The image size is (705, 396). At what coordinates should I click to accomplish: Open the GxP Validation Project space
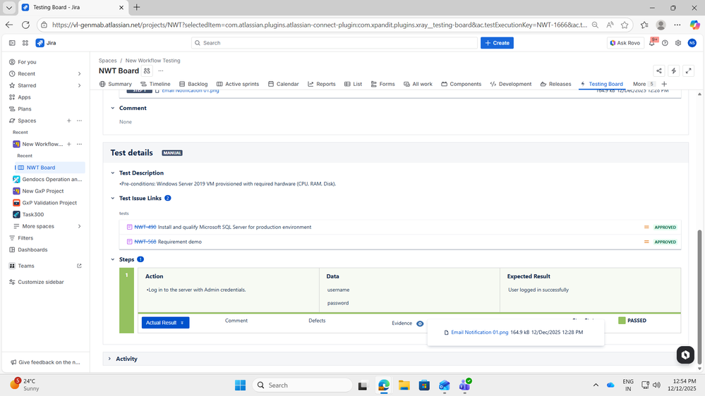click(45, 203)
